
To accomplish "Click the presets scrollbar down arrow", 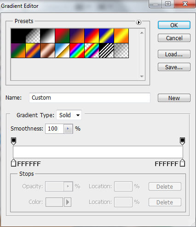I will click(x=142, y=76).
